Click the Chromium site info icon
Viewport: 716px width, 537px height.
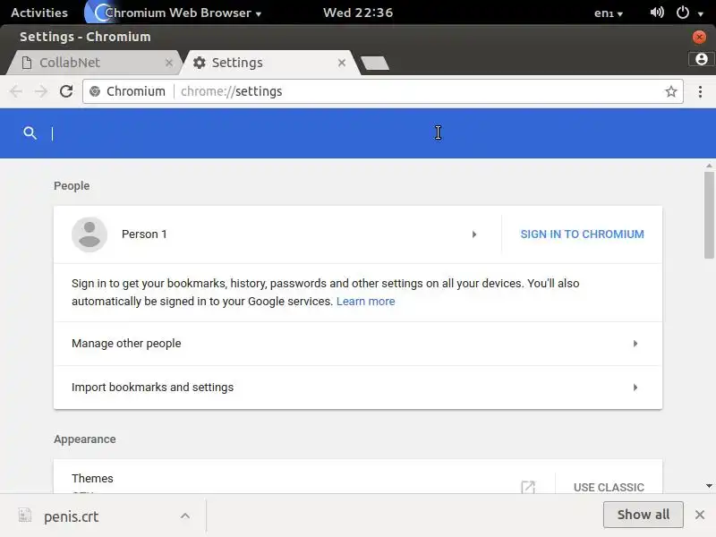(x=95, y=91)
